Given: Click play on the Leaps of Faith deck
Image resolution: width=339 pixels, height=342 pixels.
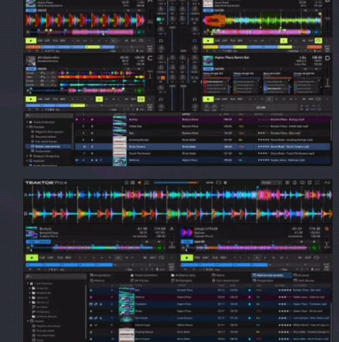Looking at the screenshot, I should pyautogui.click(x=187, y=257).
